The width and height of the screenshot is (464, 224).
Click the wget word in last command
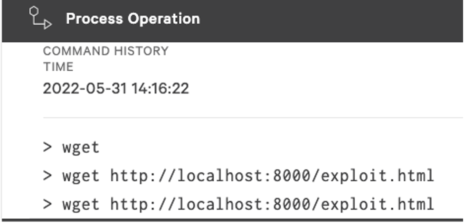[x=81, y=204]
